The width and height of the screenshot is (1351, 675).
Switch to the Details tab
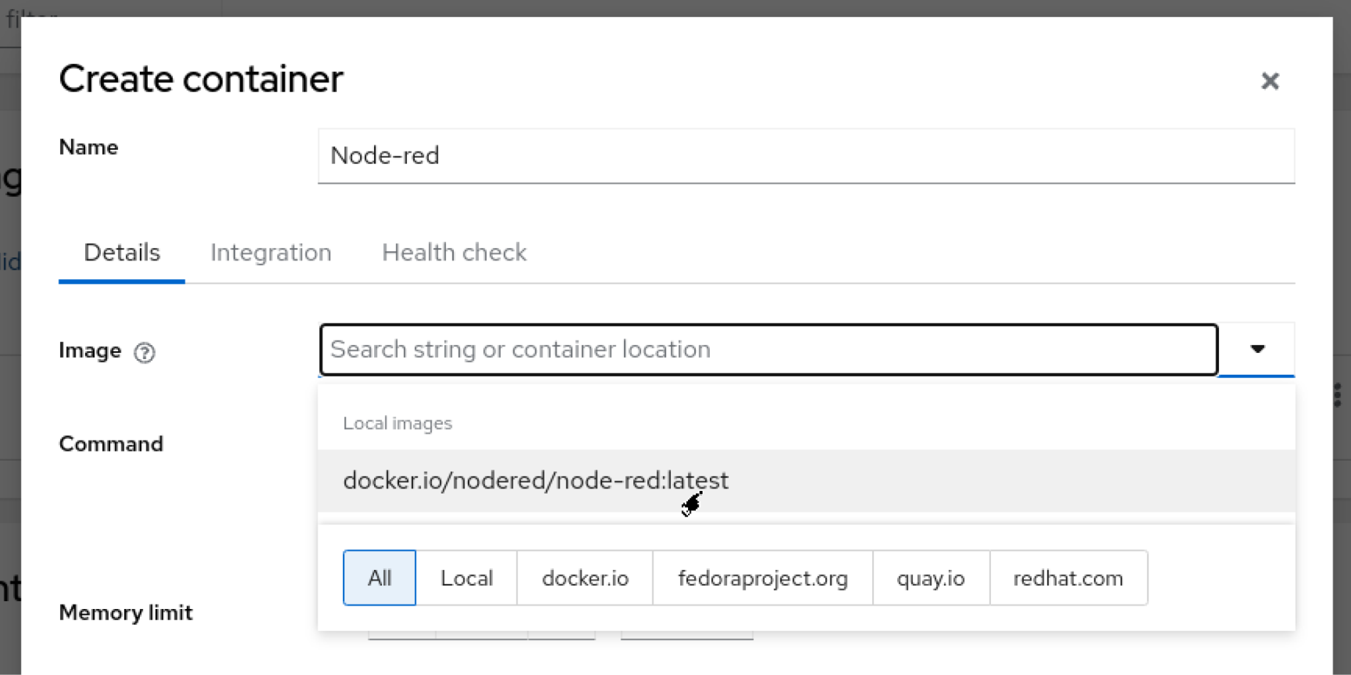point(121,253)
